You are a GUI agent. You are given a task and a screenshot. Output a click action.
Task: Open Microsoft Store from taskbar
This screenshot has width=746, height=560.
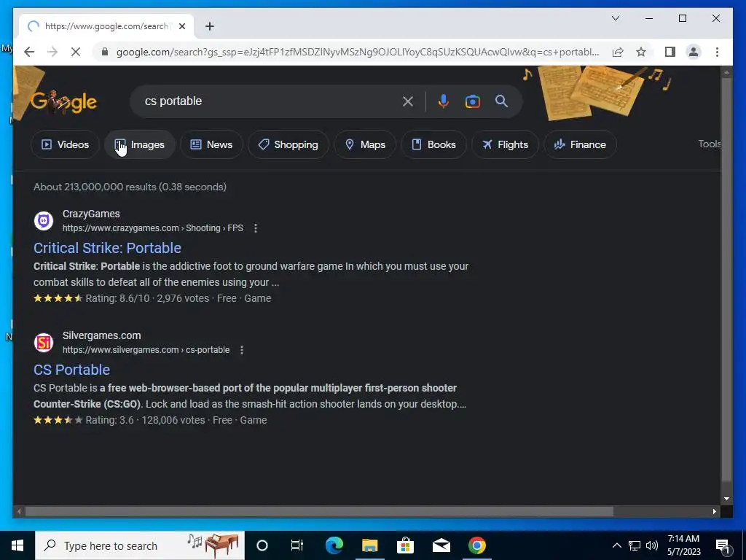tap(405, 545)
